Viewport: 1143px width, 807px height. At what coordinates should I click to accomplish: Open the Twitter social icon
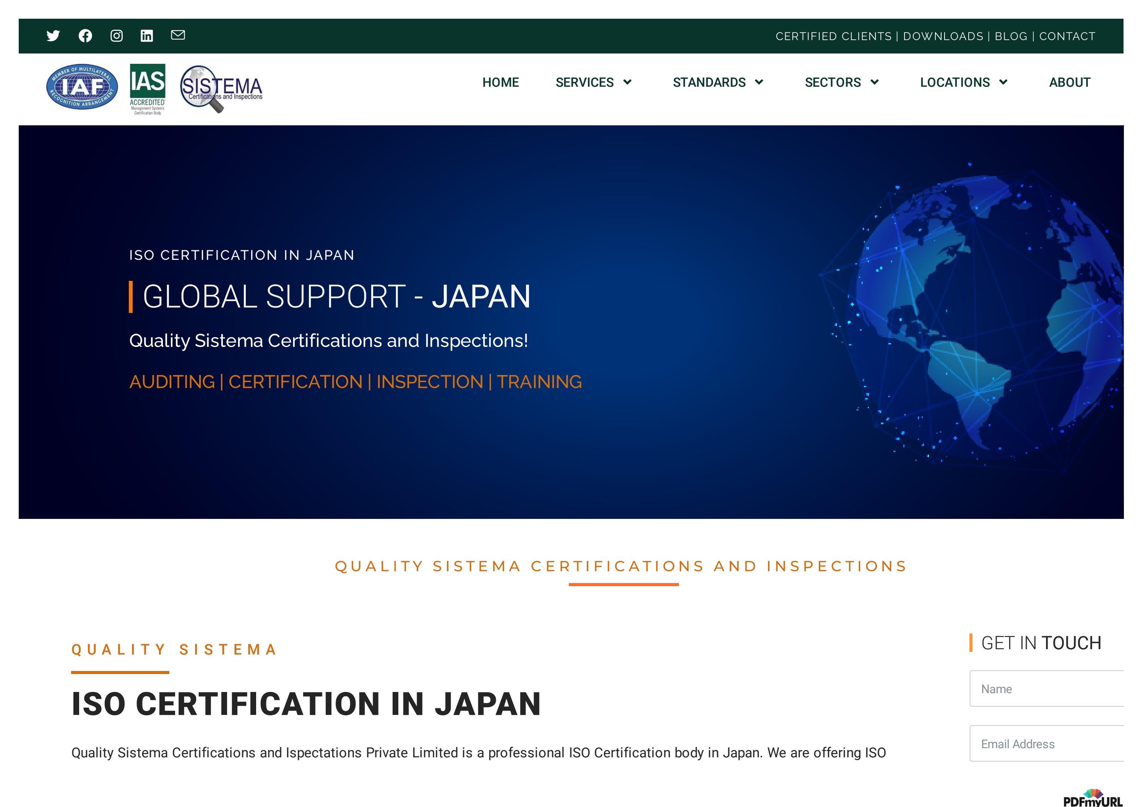coord(54,35)
